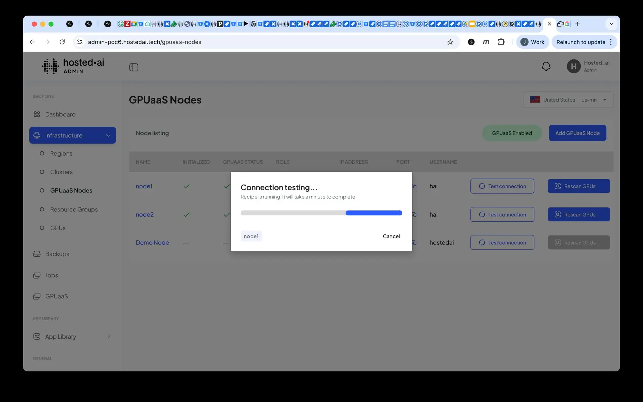Select the Clusters radio item

click(42, 172)
